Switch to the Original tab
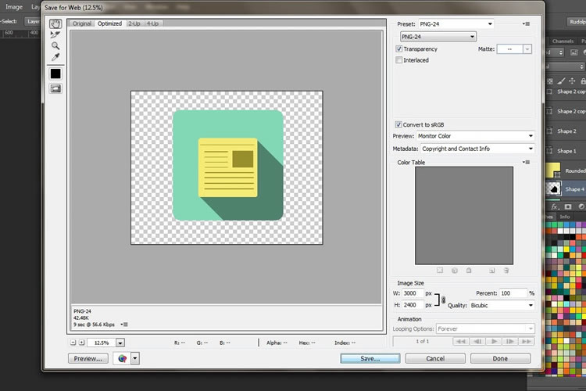This screenshot has width=586, height=391. (82, 23)
